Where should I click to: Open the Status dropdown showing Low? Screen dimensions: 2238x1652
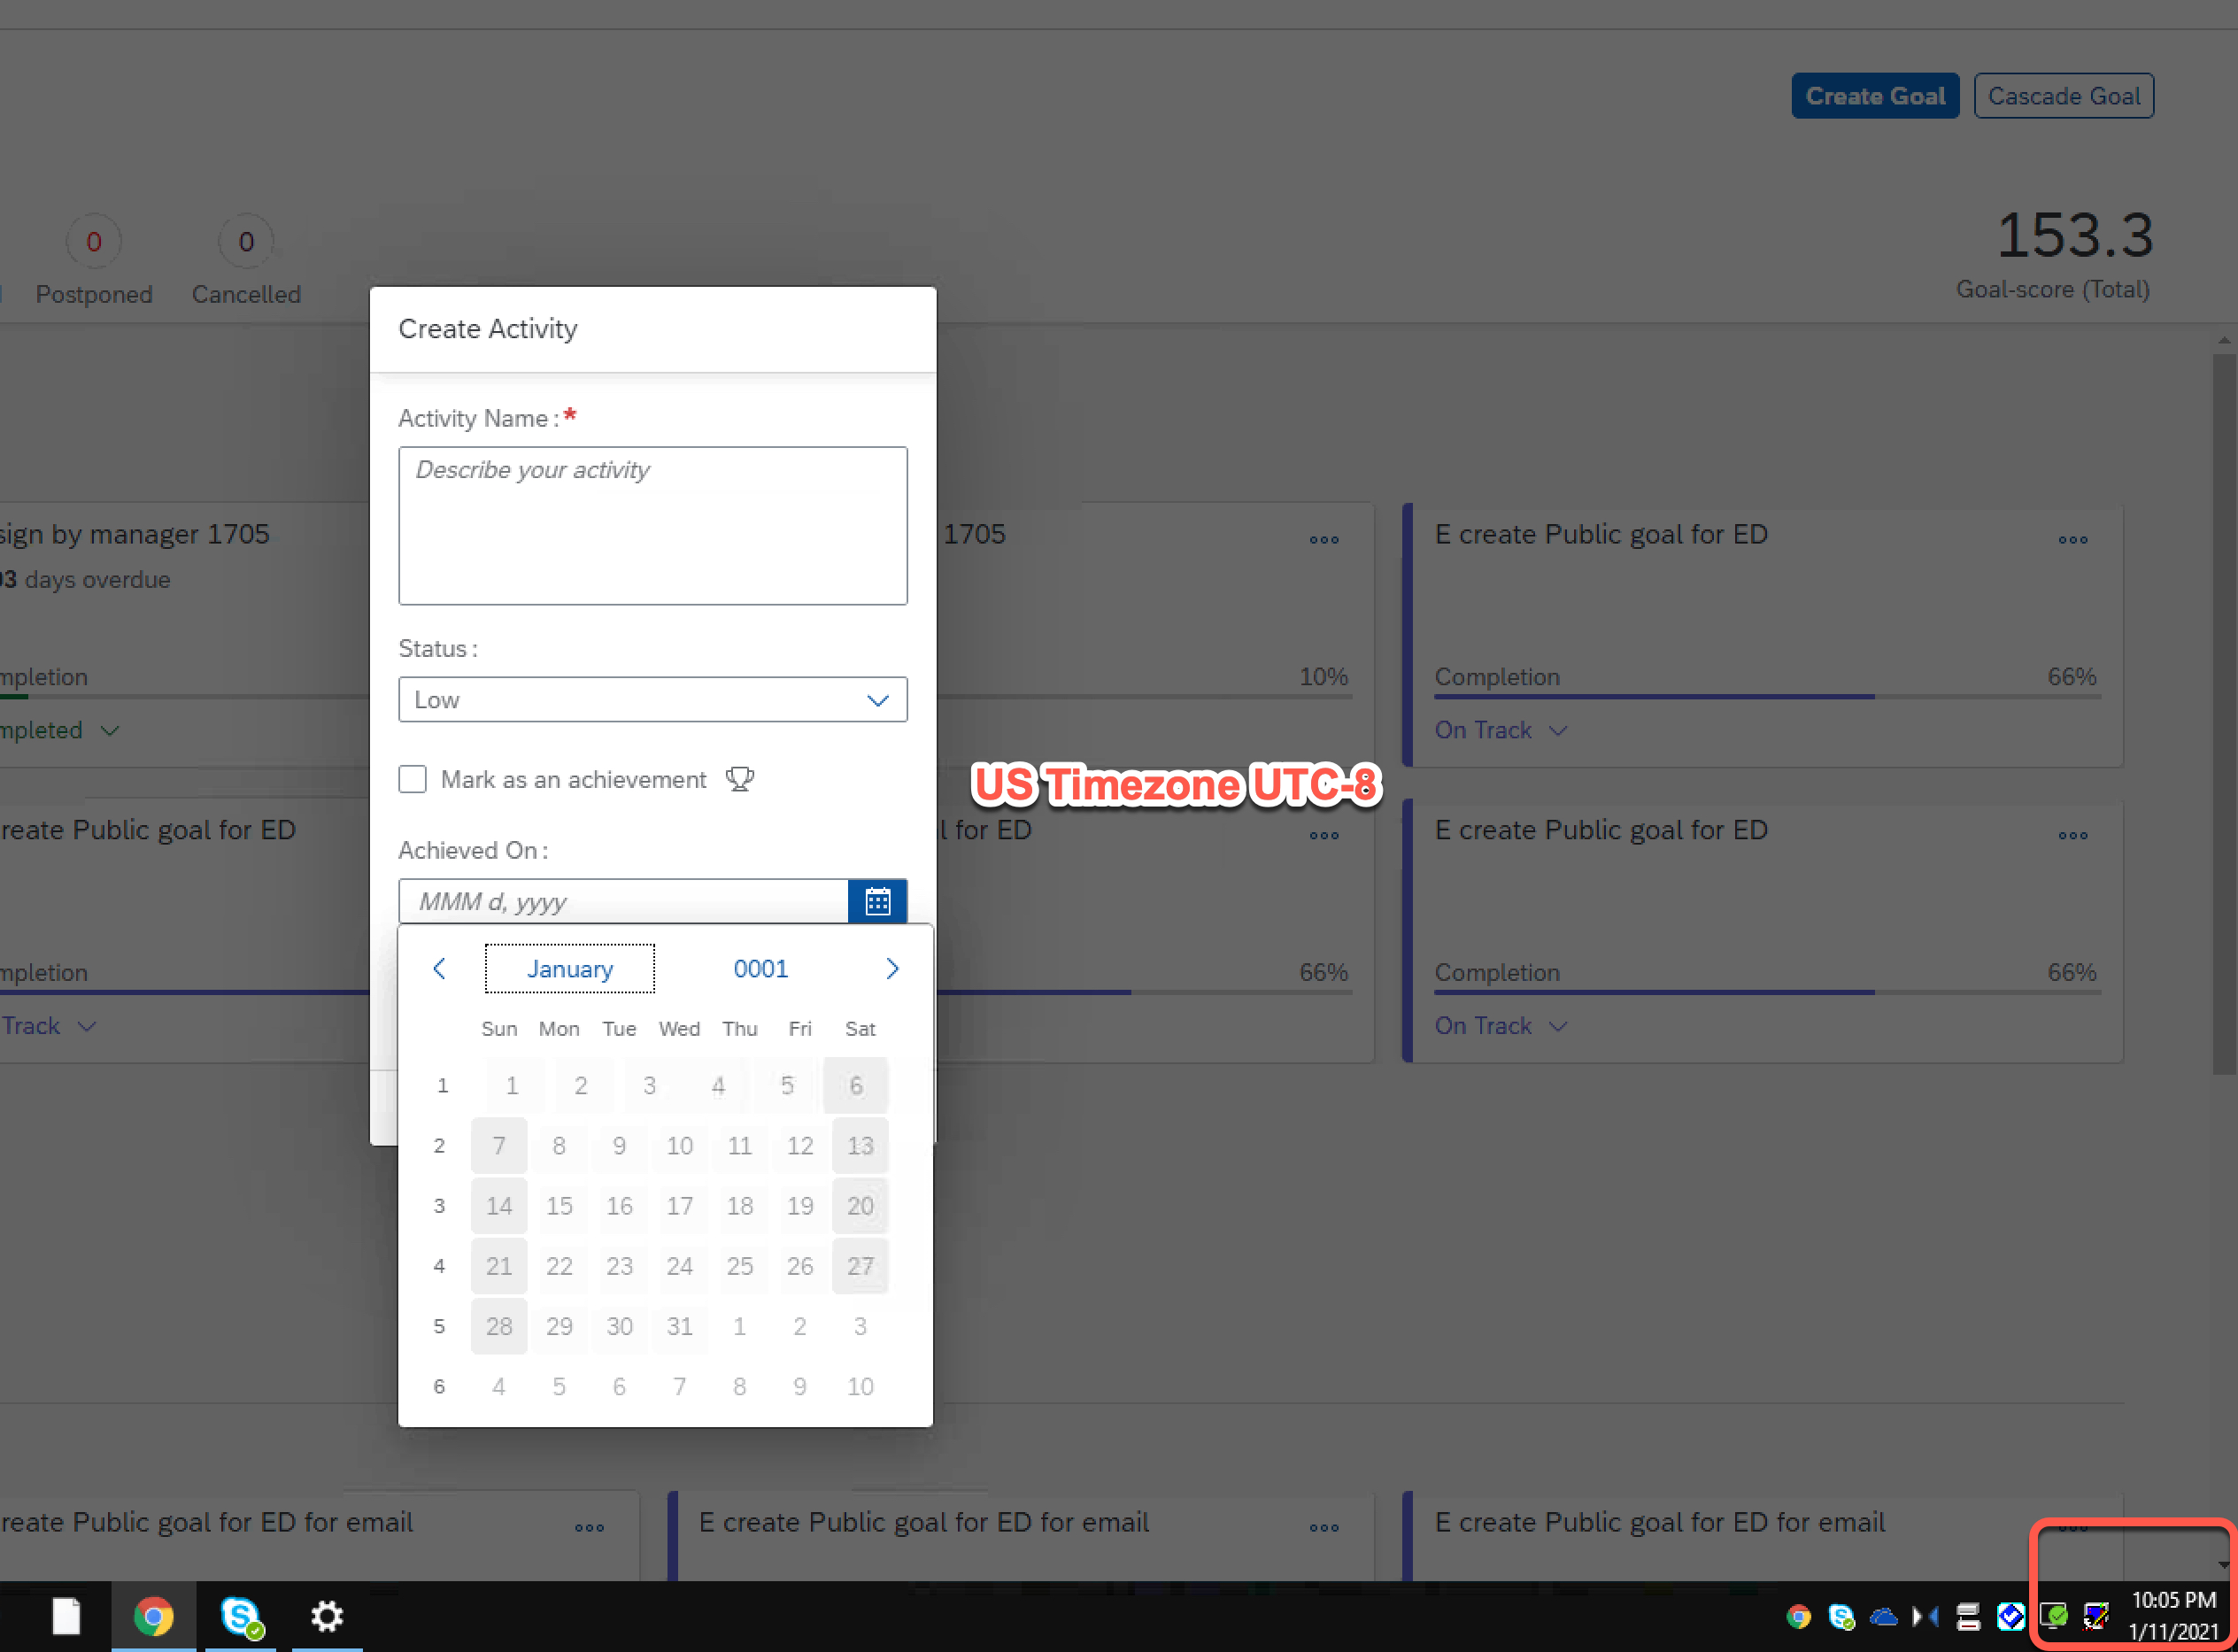coord(652,699)
